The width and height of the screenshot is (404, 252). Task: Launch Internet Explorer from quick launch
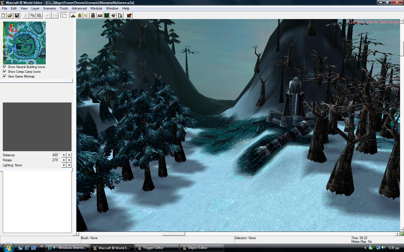click(x=27, y=248)
